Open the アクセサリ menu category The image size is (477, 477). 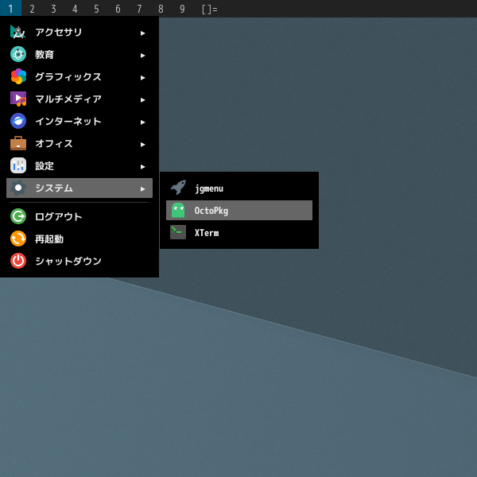(x=79, y=32)
